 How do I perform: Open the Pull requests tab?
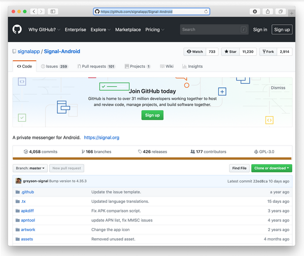pos(96,66)
